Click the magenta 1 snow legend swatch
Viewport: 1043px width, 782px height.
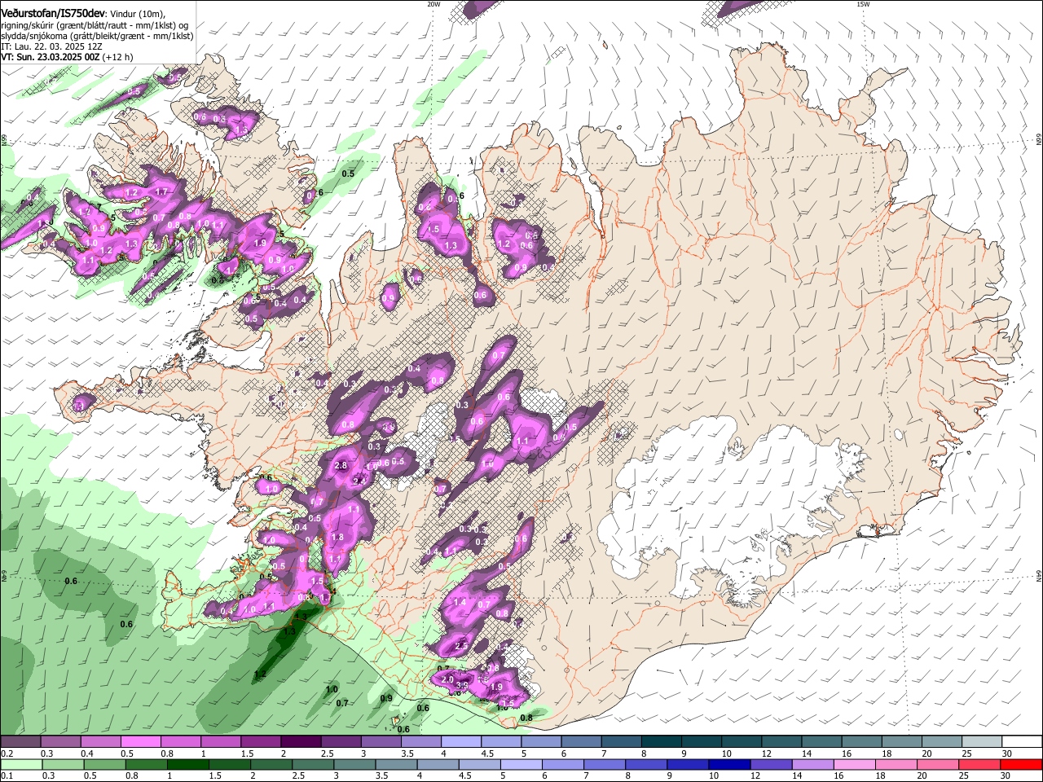(221, 742)
